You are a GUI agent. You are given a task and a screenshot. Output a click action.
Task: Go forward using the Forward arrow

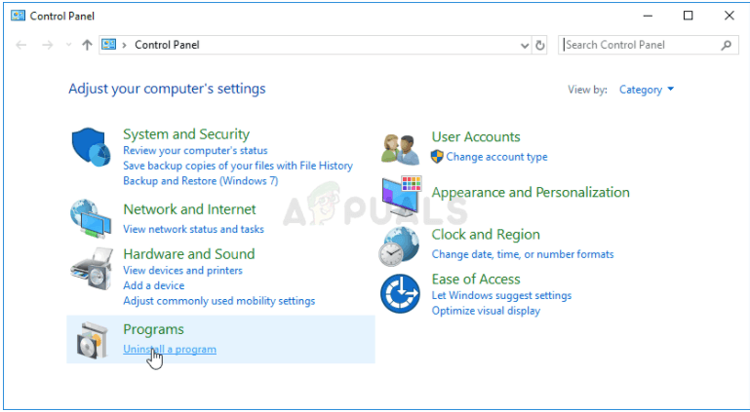pyautogui.click(x=48, y=46)
